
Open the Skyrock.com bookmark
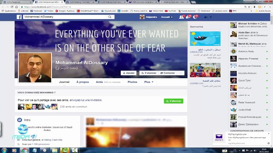108,11
